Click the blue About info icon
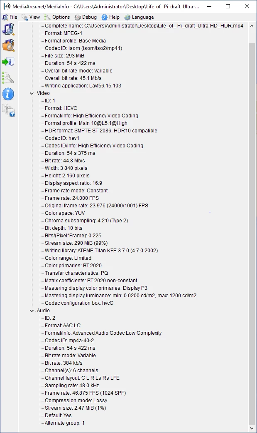 (8, 94)
